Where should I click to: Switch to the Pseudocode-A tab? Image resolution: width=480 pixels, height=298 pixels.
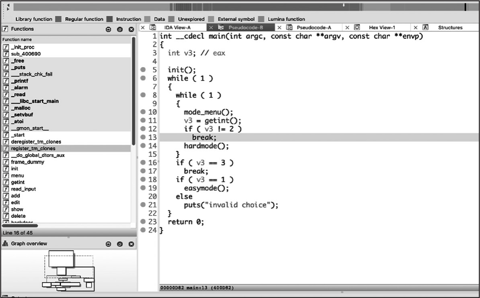[314, 28]
